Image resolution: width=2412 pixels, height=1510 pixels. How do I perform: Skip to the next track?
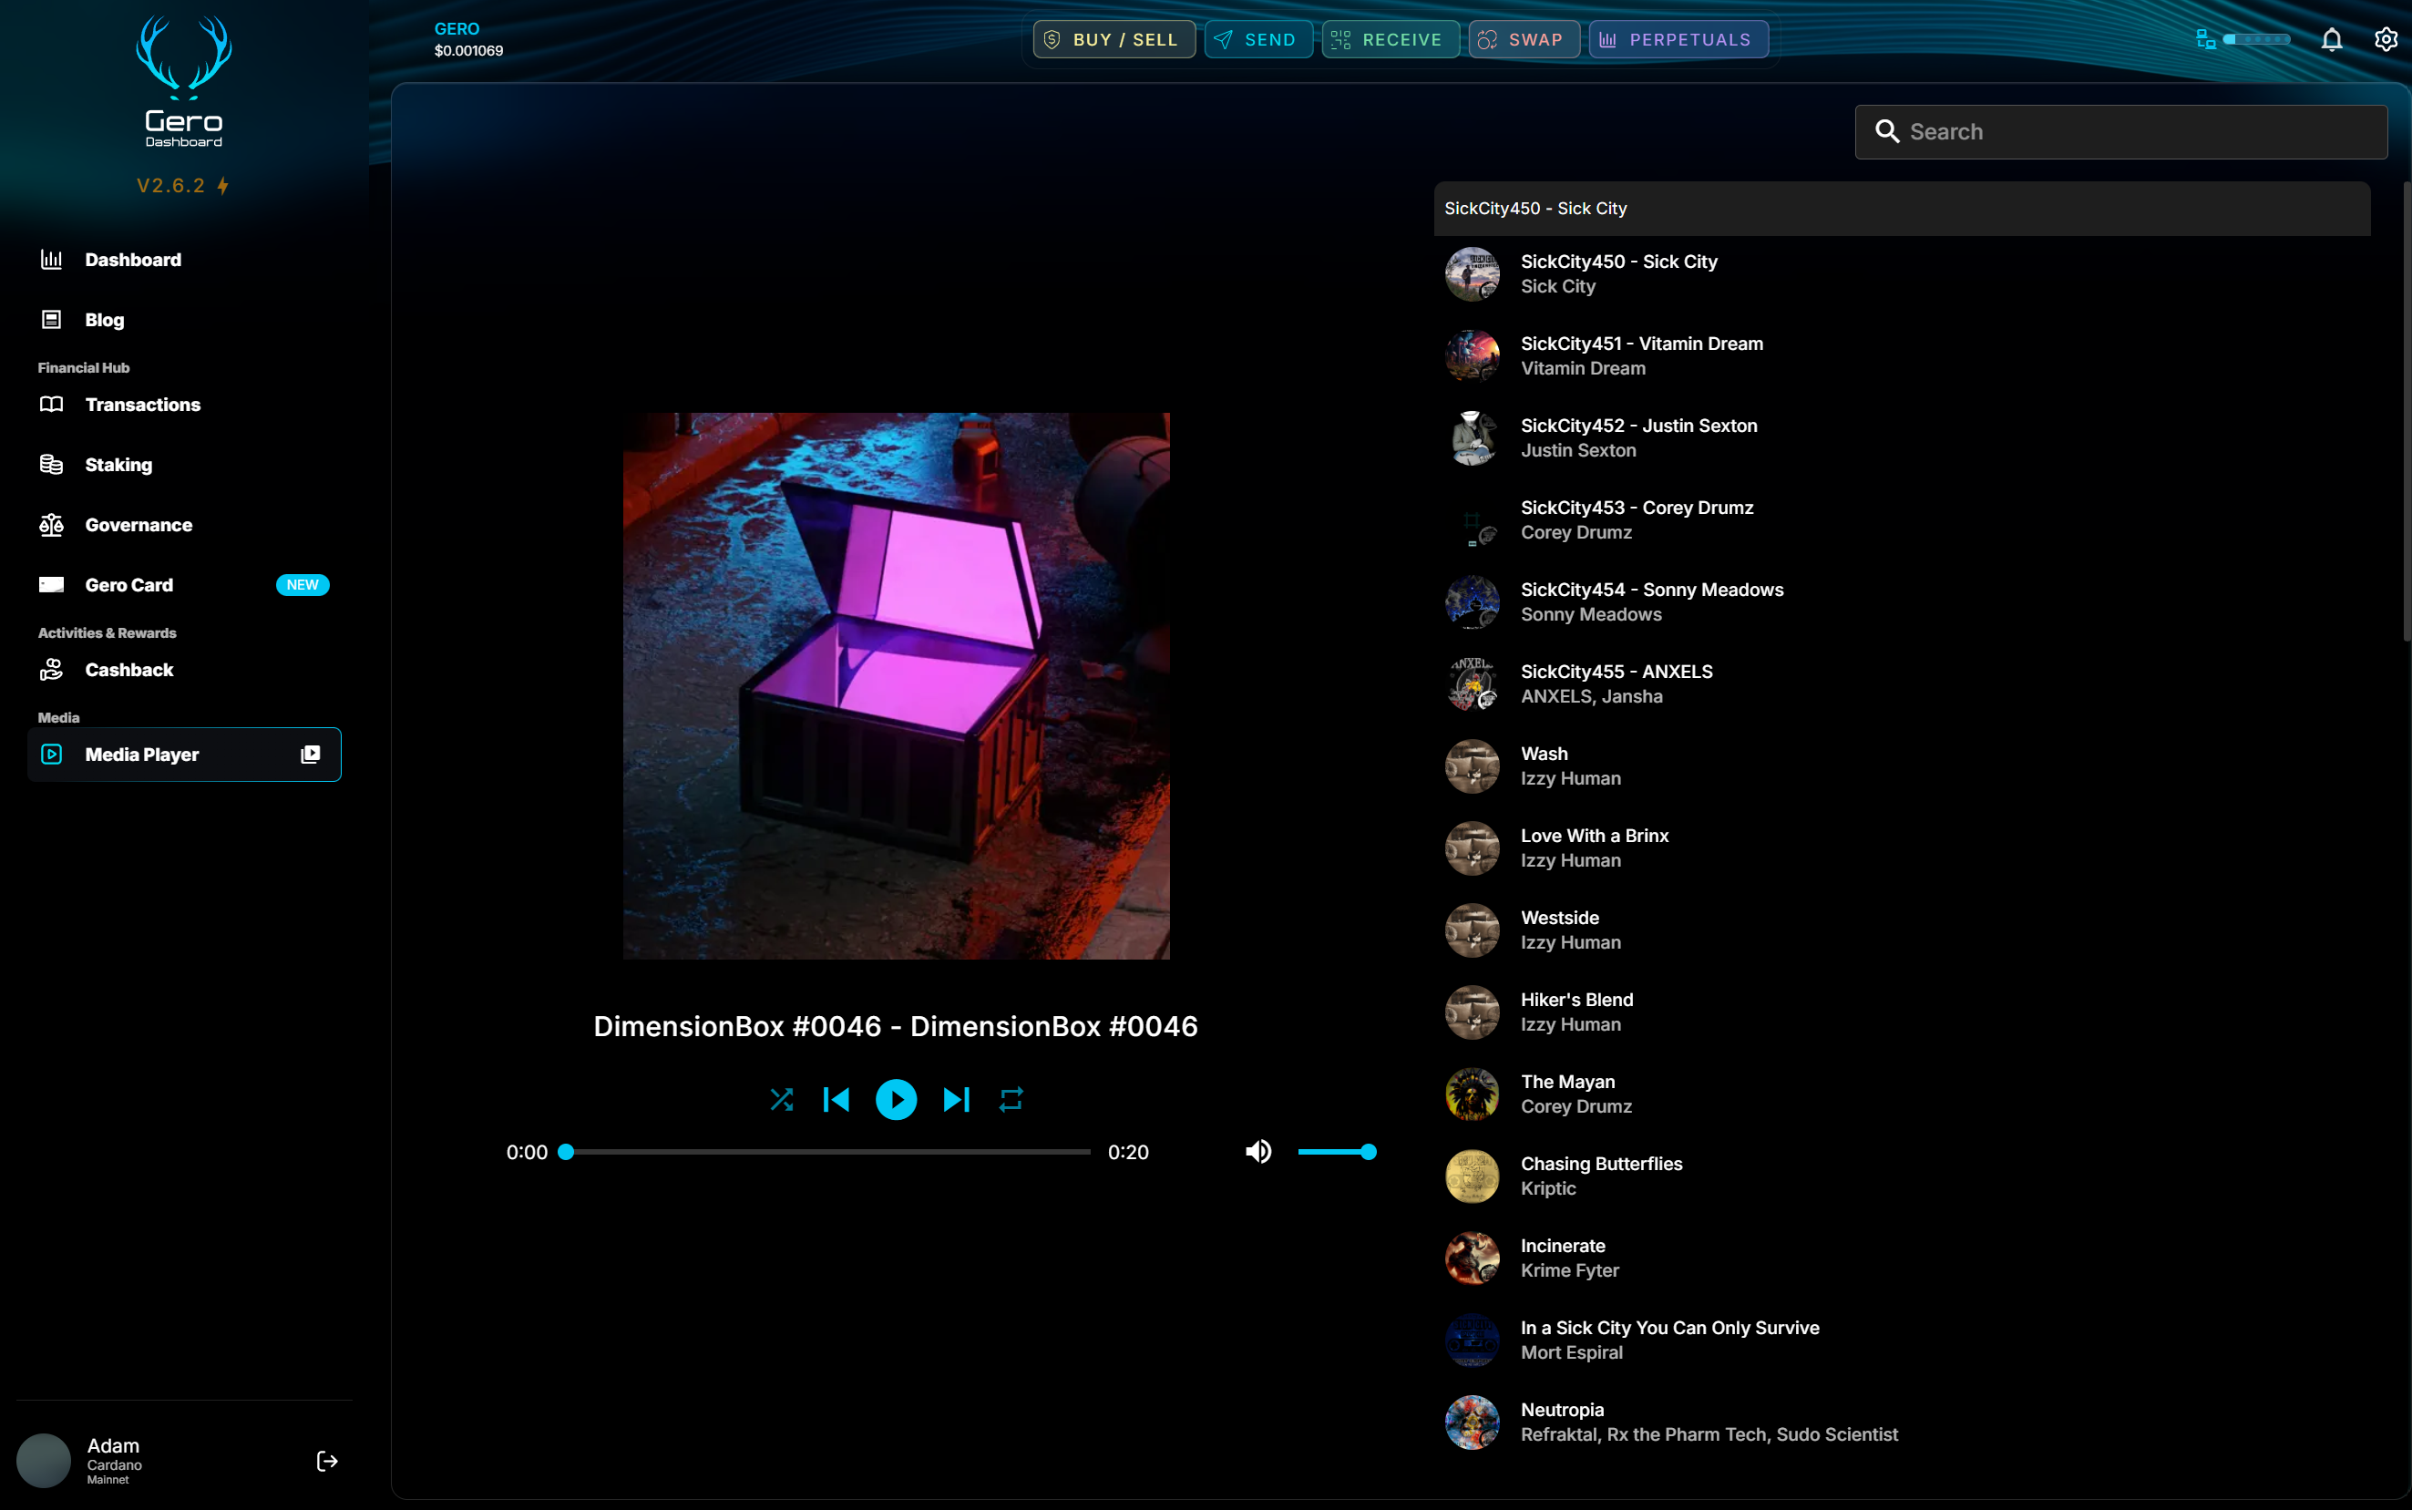pyautogui.click(x=956, y=1100)
